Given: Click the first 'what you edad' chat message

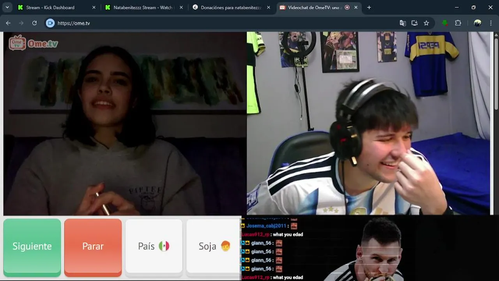Looking at the screenshot, I should tap(288, 234).
